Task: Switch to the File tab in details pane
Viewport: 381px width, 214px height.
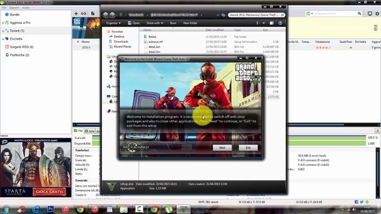Action: tap(78, 131)
